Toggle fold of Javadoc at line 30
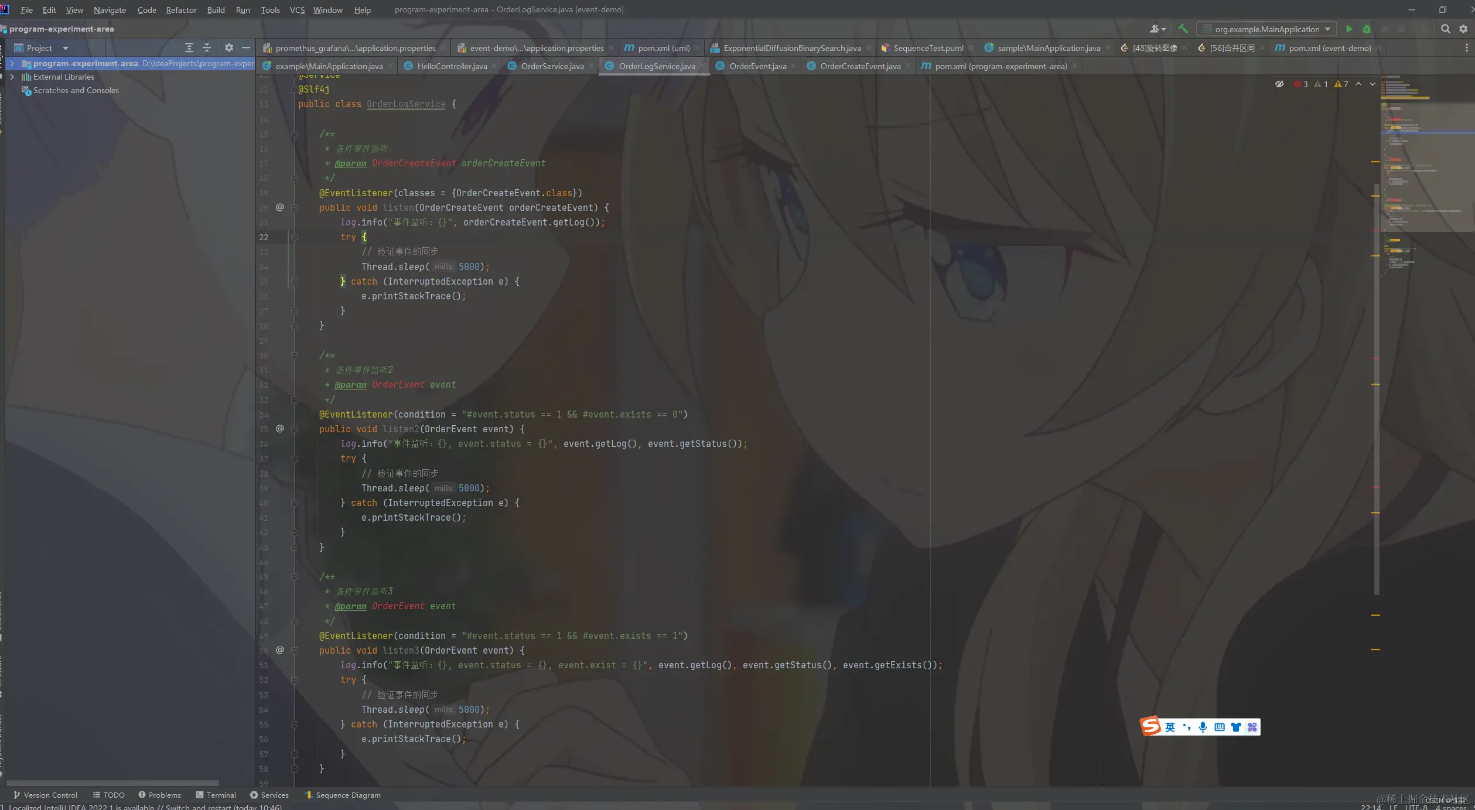The width and height of the screenshot is (1475, 810). tap(295, 356)
